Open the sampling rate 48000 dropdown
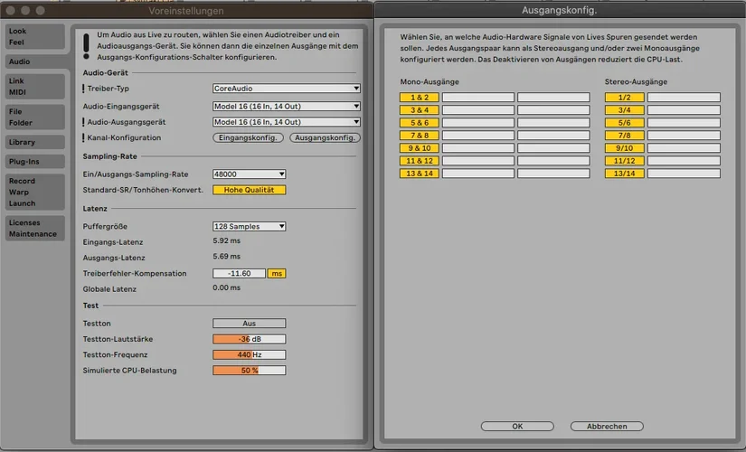The height and width of the screenshot is (452, 746). [249, 174]
